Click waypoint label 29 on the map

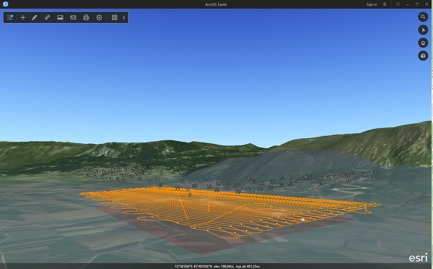[x=132, y=169]
